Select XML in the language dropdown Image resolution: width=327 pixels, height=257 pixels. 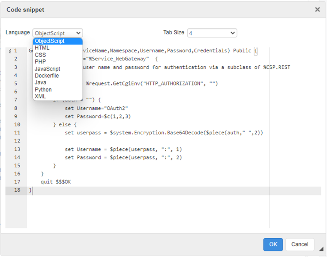[40, 97]
